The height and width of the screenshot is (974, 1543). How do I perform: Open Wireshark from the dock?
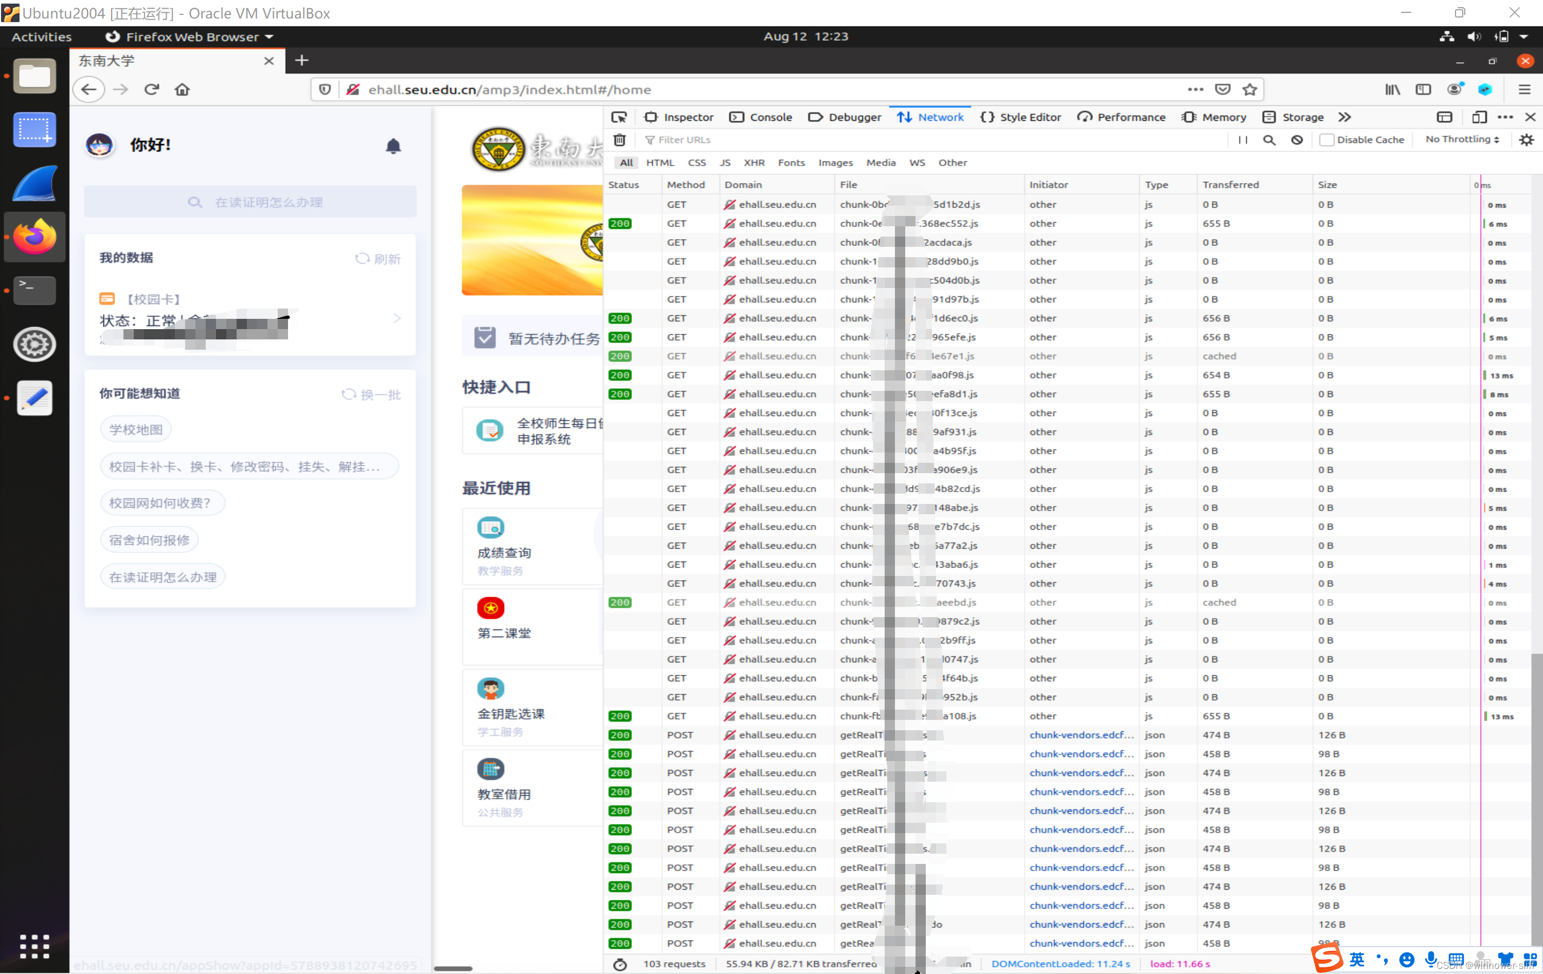click(34, 183)
